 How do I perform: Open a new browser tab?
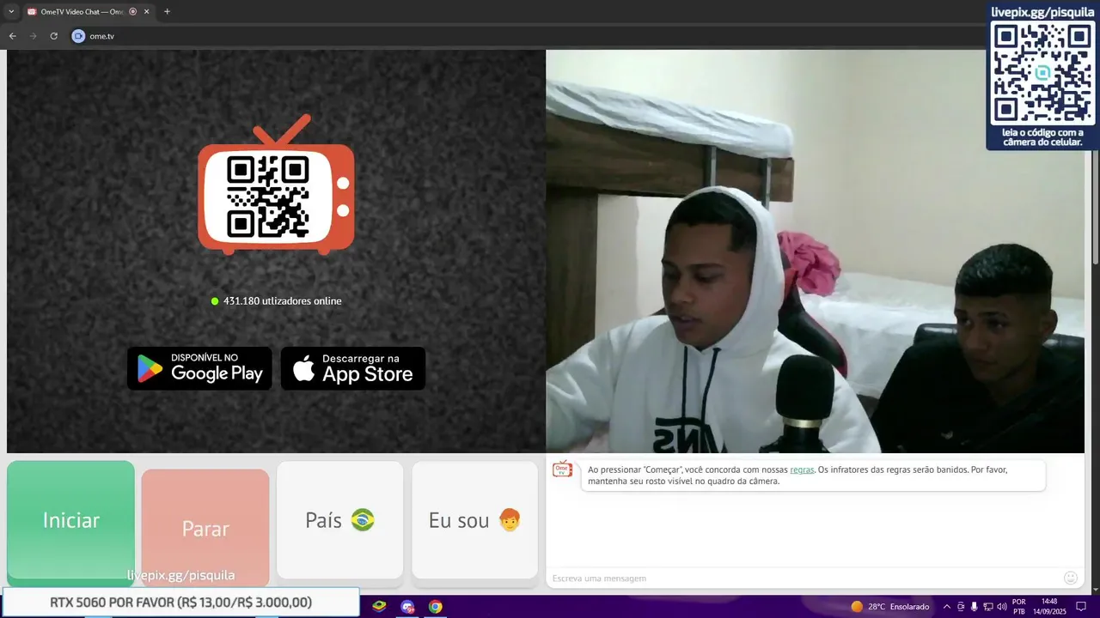(x=167, y=12)
